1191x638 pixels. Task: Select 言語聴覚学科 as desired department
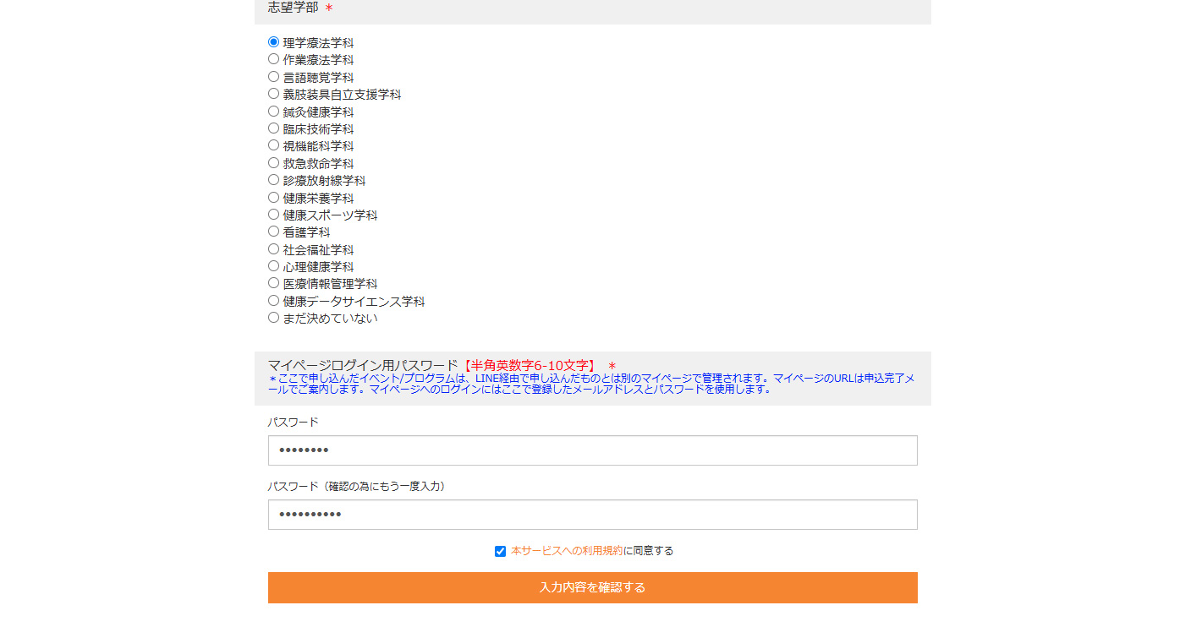point(273,77)
